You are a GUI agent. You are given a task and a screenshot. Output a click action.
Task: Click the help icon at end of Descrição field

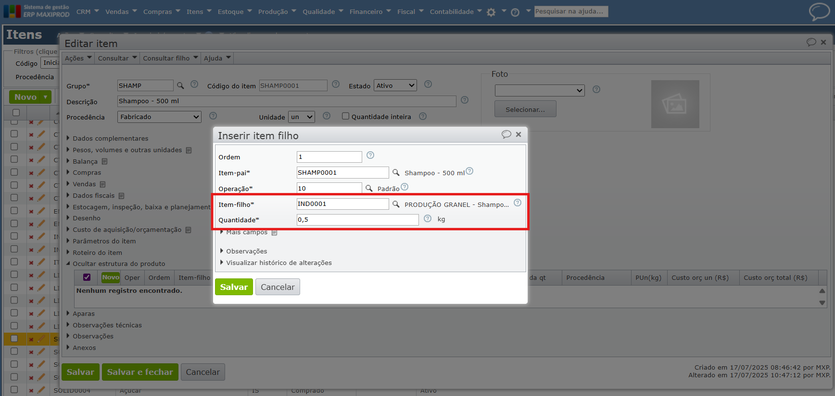465,100
